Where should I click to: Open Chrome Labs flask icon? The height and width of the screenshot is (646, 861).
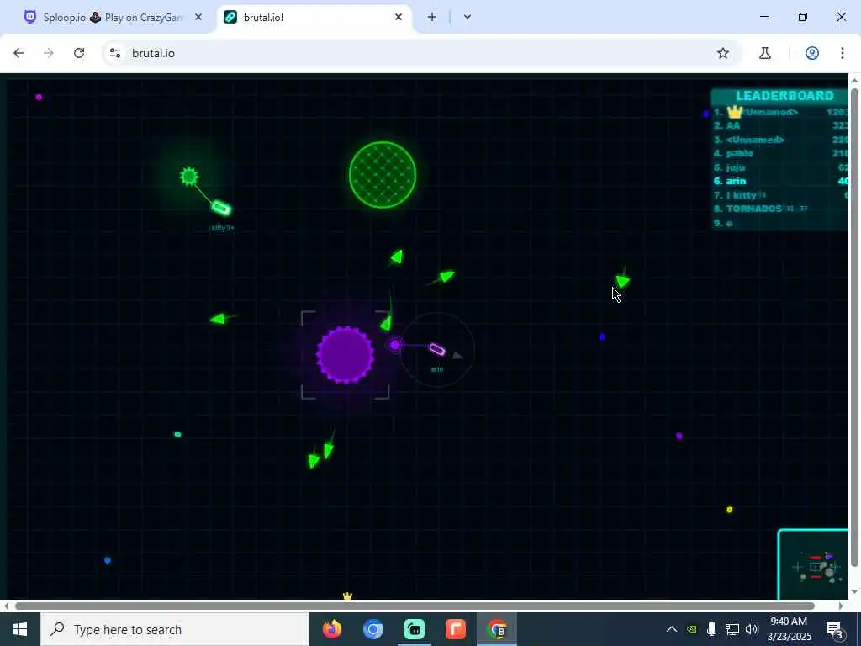coord(765,53)
